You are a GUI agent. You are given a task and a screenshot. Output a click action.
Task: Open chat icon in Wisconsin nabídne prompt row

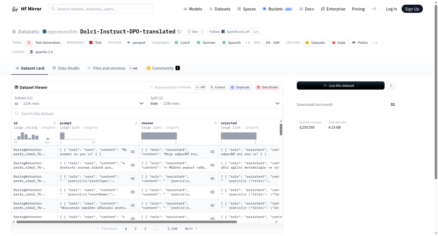click(133, 206)
